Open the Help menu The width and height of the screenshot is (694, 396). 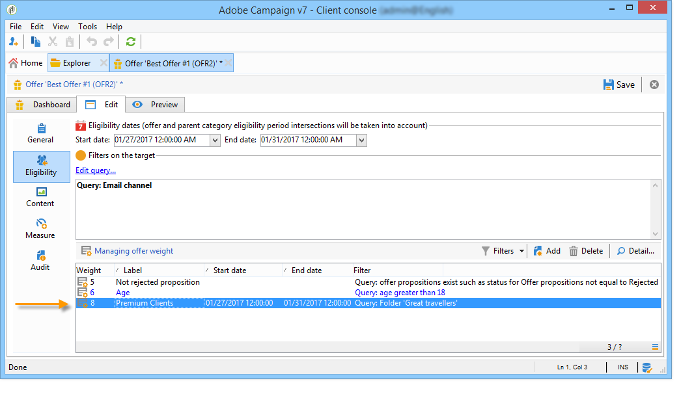pos(114,27)
